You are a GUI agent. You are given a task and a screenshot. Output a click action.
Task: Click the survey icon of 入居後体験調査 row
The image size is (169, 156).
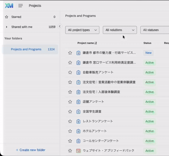click(x=78, y=92)
